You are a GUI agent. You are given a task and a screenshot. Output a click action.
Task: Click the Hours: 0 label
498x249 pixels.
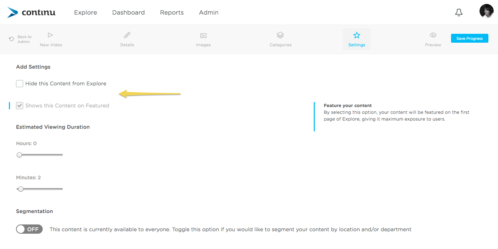[x=26, y=143]
